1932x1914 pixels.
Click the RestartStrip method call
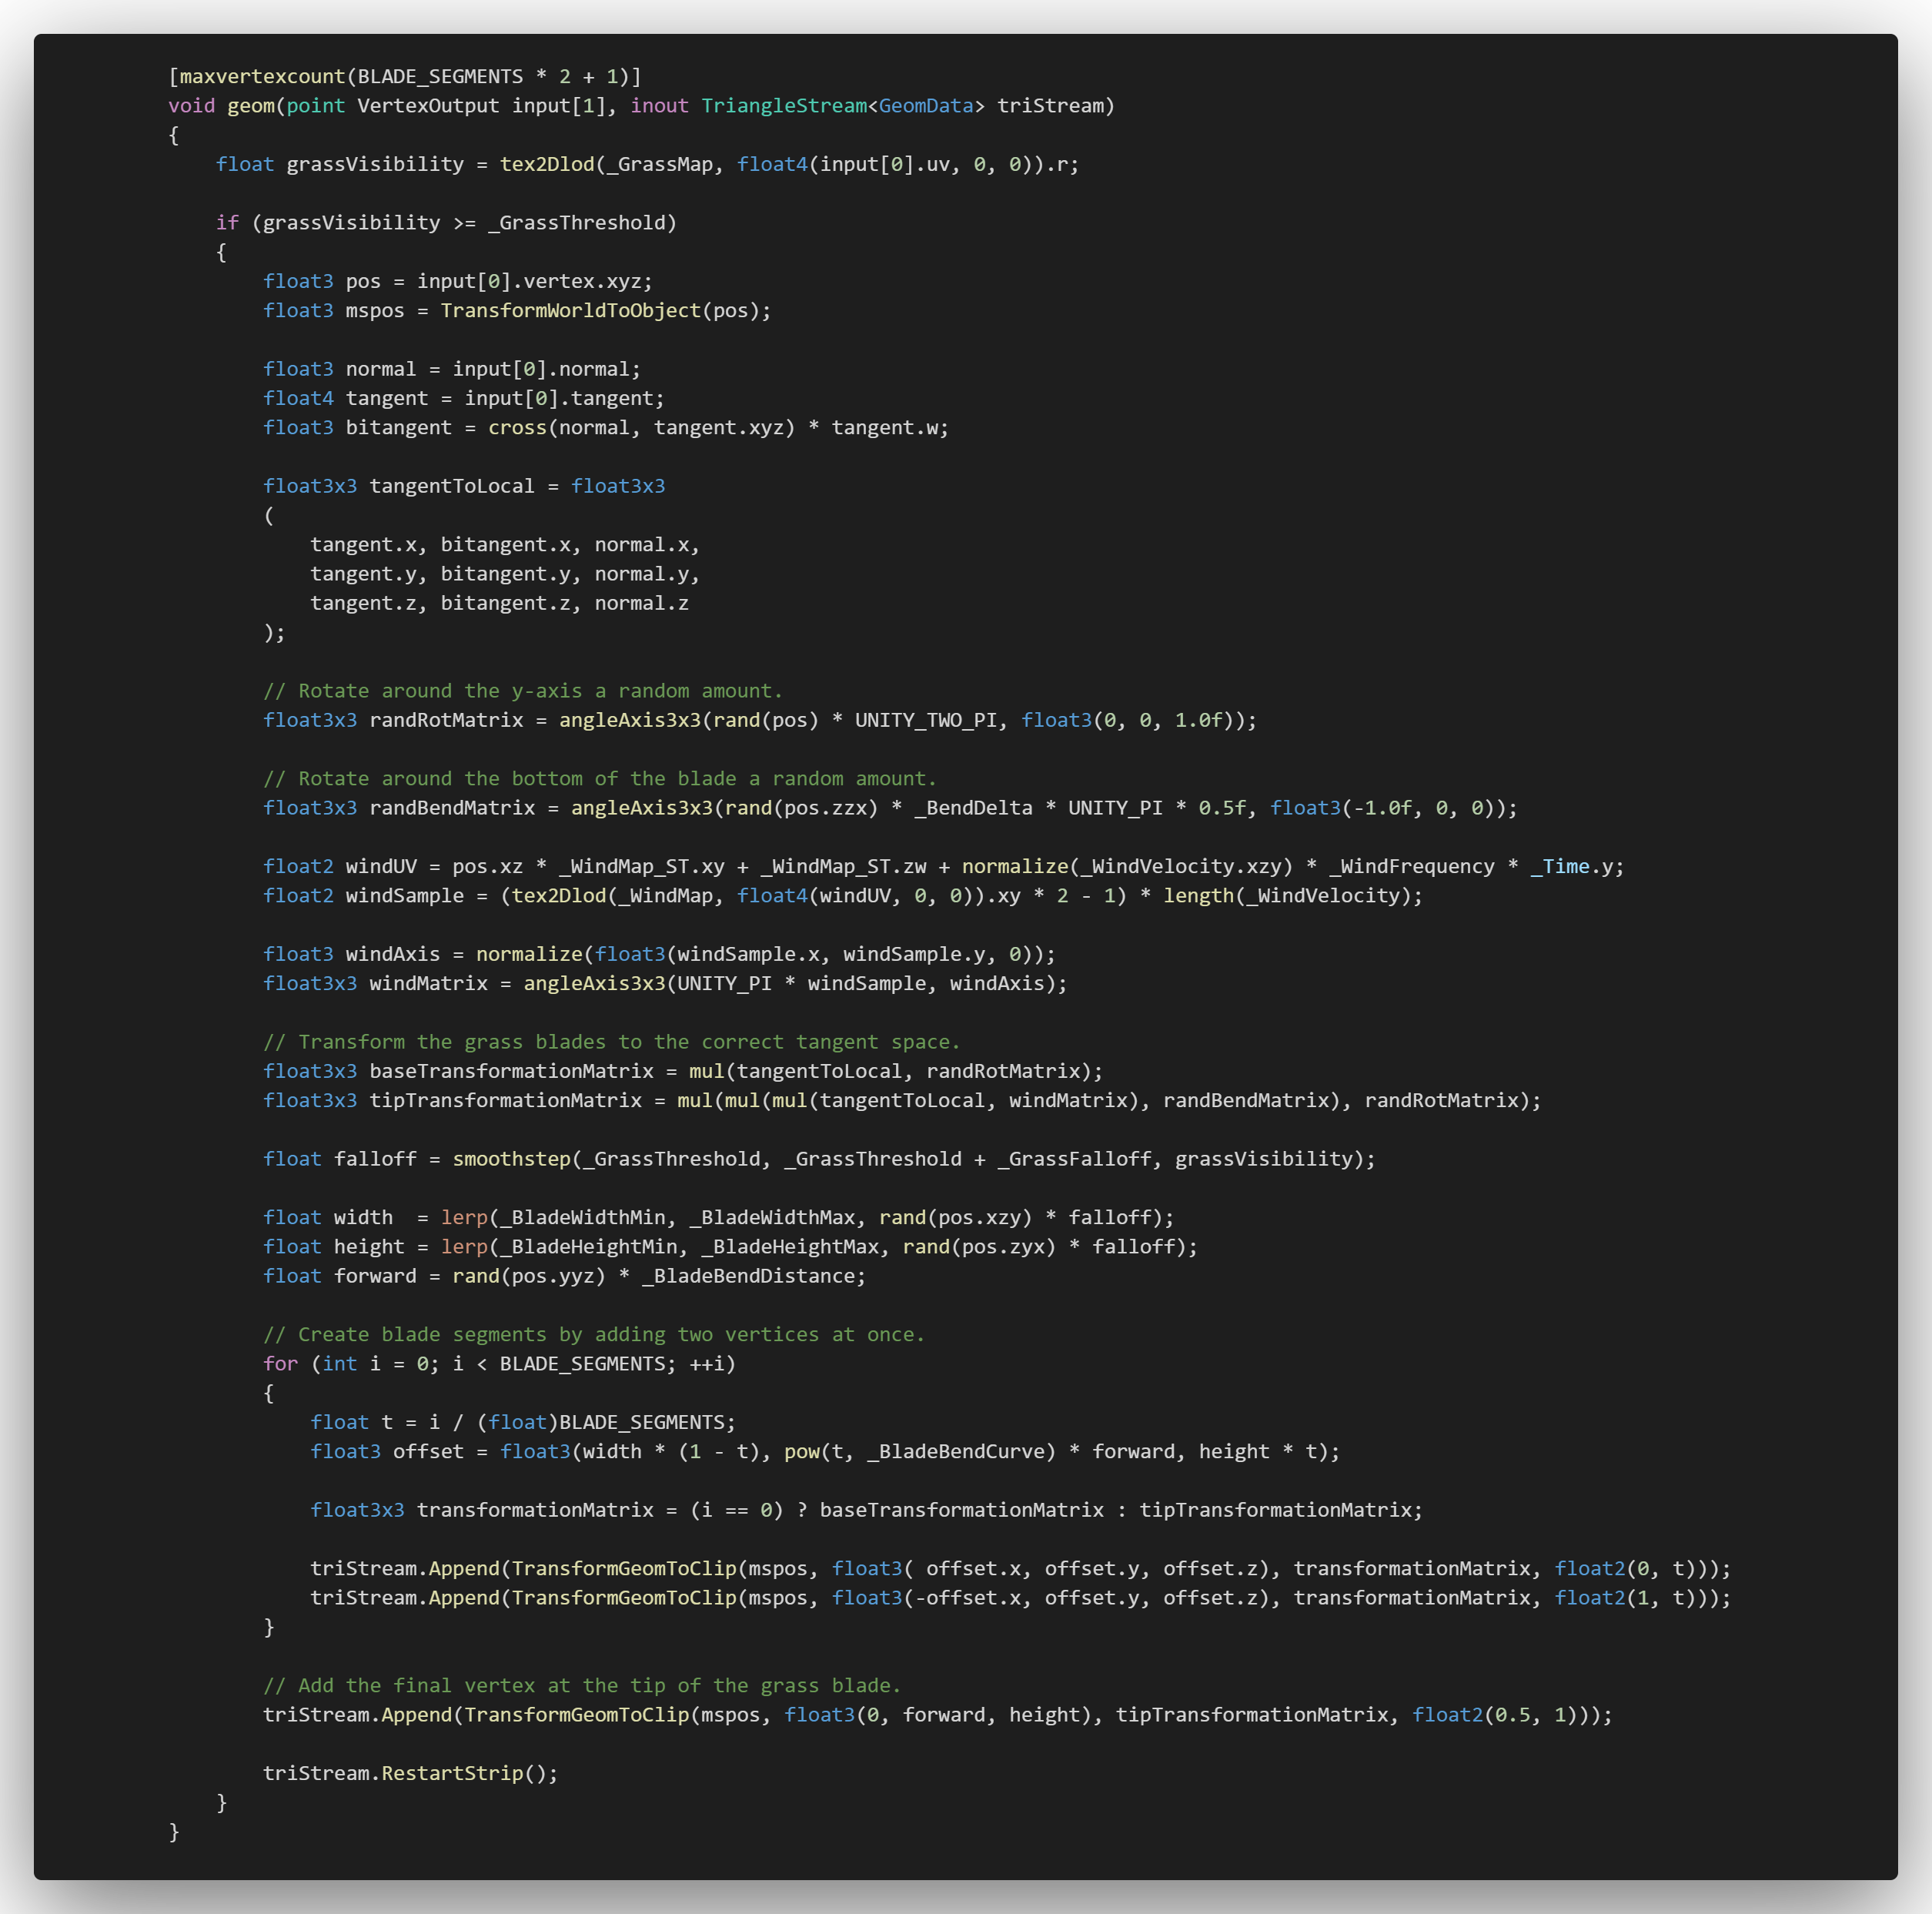452,1773
